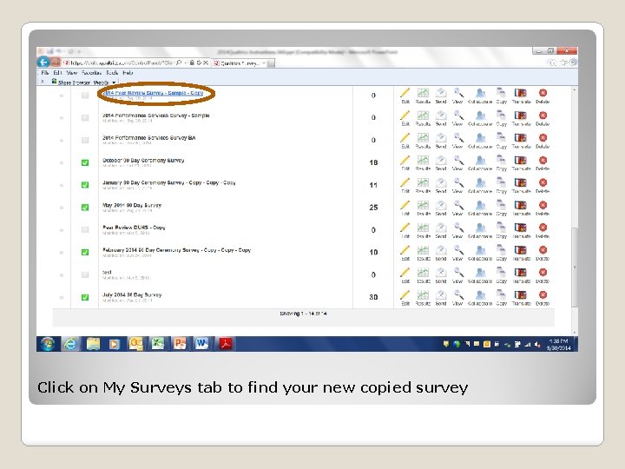The image size is (625, 469).
Task: Select the 2014 Performance Services Survey - Sample title
Action: click(x=156, y=116)
